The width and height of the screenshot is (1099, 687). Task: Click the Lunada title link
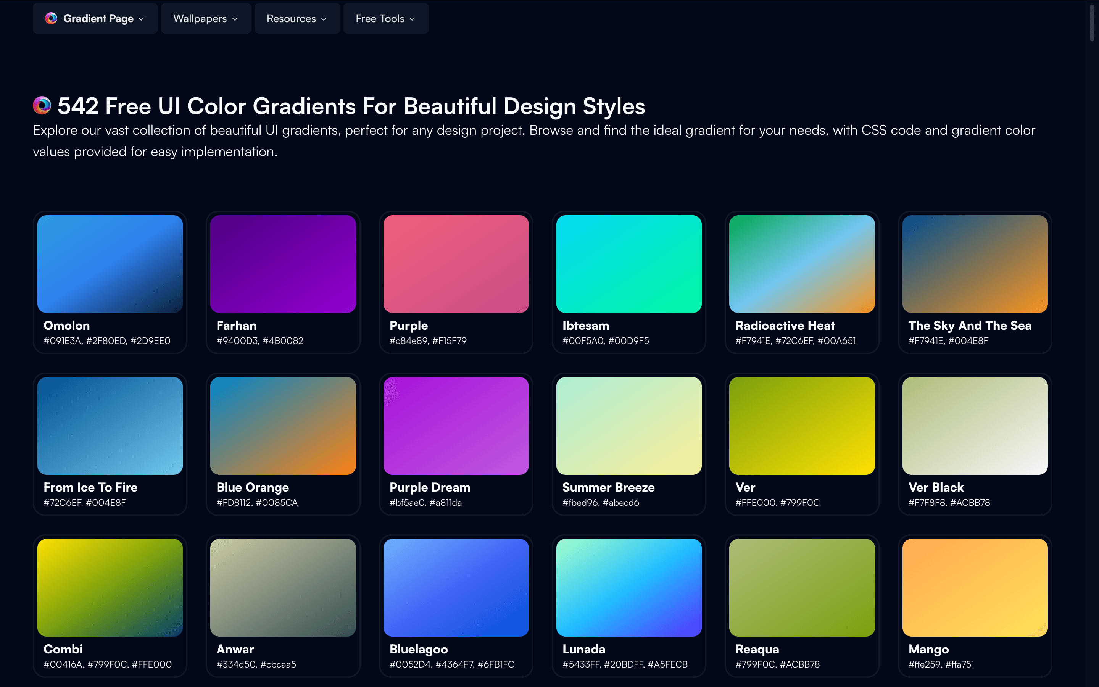(584, 649)
